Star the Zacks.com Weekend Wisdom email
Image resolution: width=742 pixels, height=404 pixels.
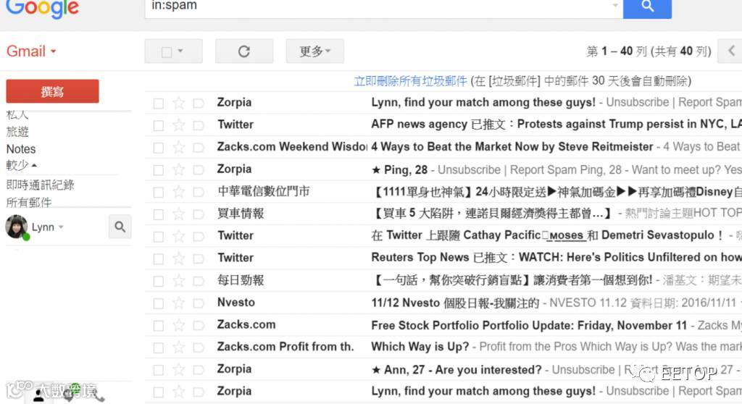click(178, 147)
